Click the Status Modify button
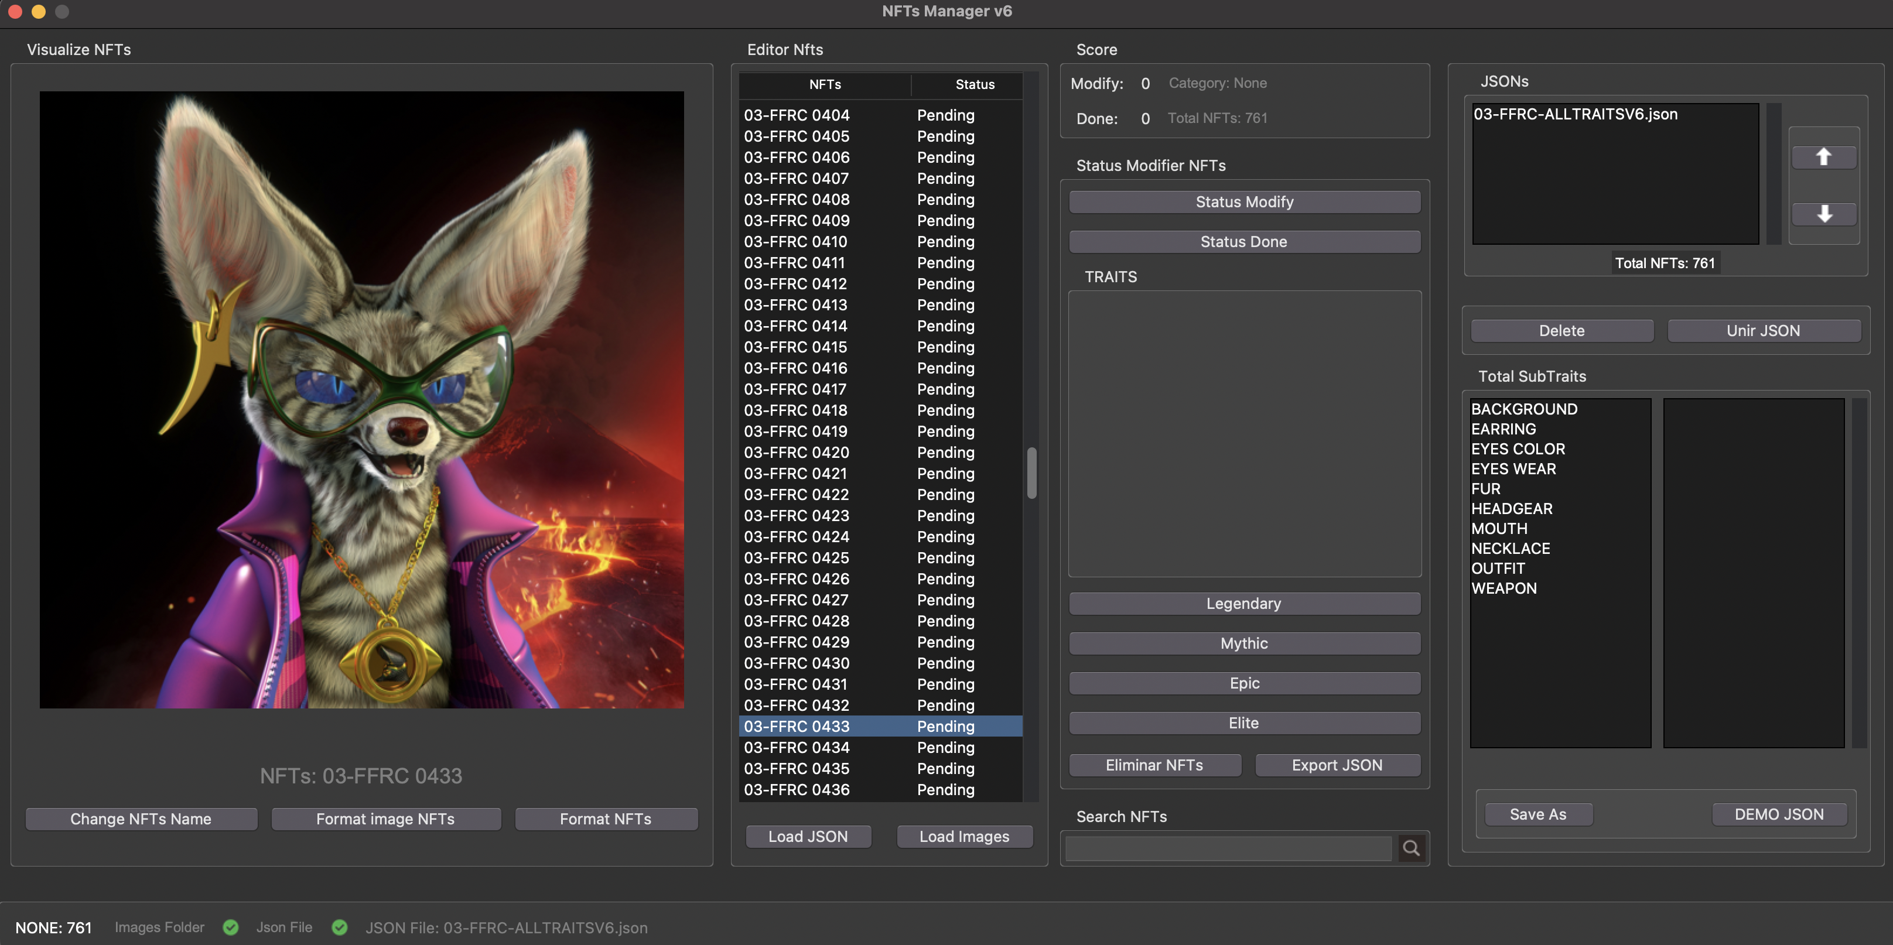This screenshot has height=945, width=1893. (1244, 202)
